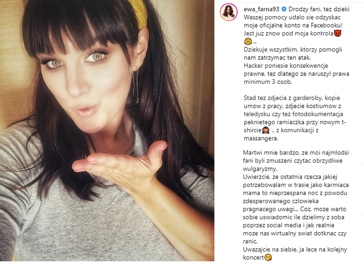Click the blue verified badge
This screenshot has height=264, width=364.
click(x=284, y=9)
